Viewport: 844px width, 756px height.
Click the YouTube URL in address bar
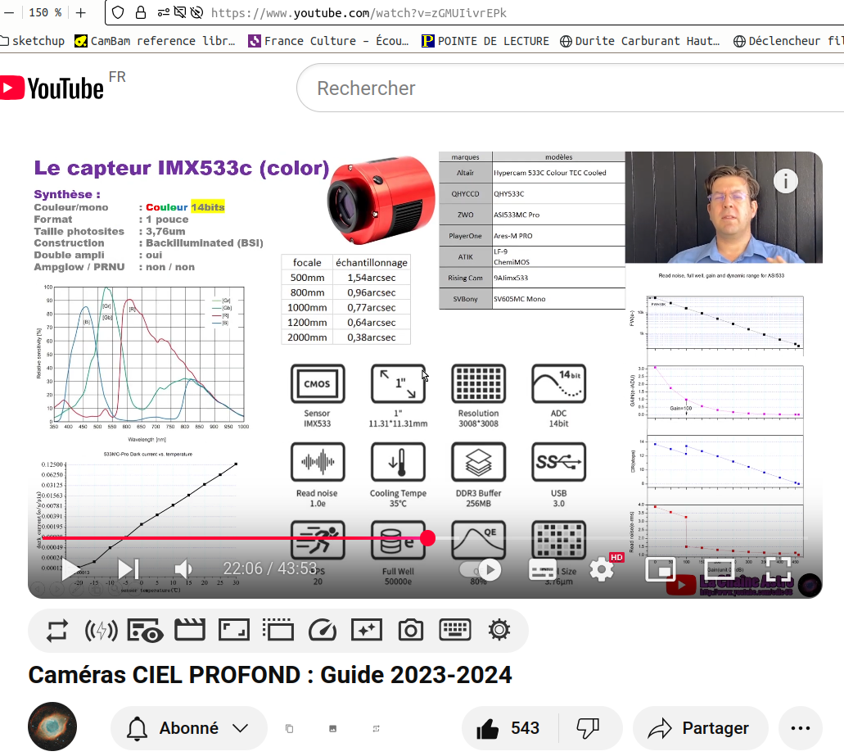[x=359, y=13]
